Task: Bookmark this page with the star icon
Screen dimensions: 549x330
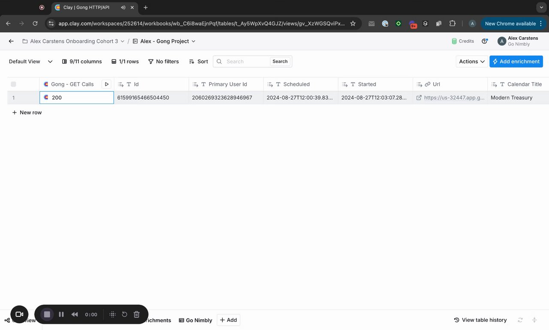Action: click(353, 24)
